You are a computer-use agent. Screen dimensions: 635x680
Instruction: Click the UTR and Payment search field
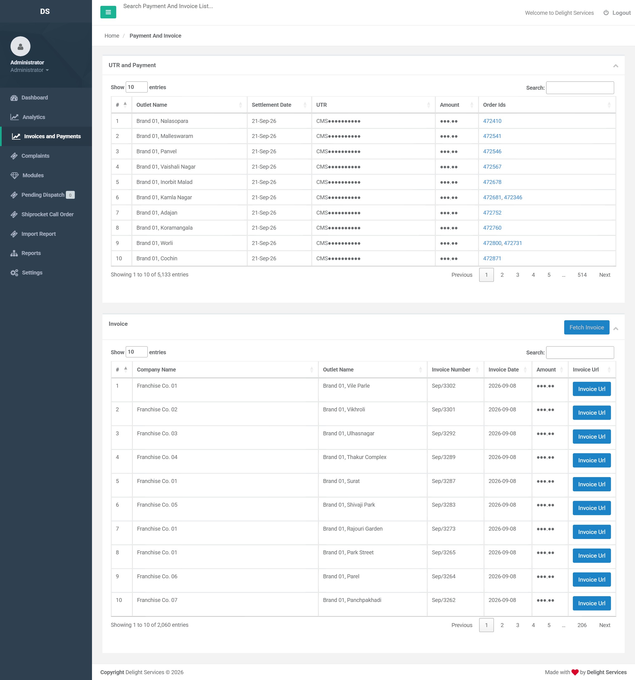click(580, 88)
